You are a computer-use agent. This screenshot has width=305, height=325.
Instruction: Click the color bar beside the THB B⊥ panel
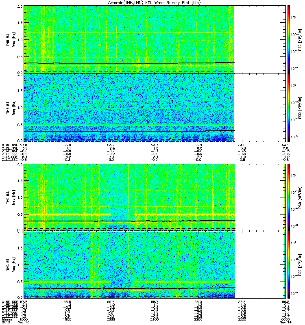point(289,39)
